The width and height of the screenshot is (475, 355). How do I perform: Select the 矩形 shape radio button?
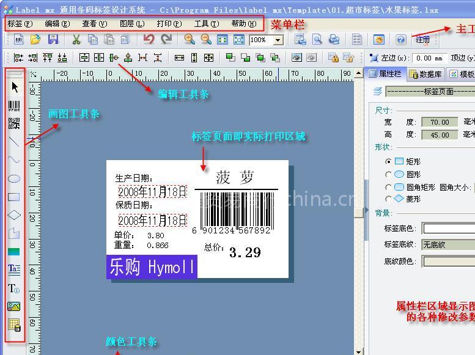click(388, 161)
